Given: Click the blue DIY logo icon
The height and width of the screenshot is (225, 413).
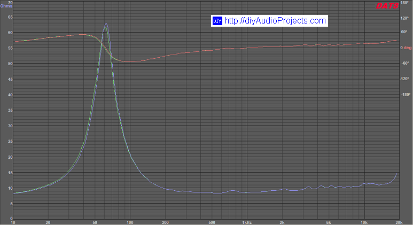Looking at the screenshot, I should click(217, 21).
